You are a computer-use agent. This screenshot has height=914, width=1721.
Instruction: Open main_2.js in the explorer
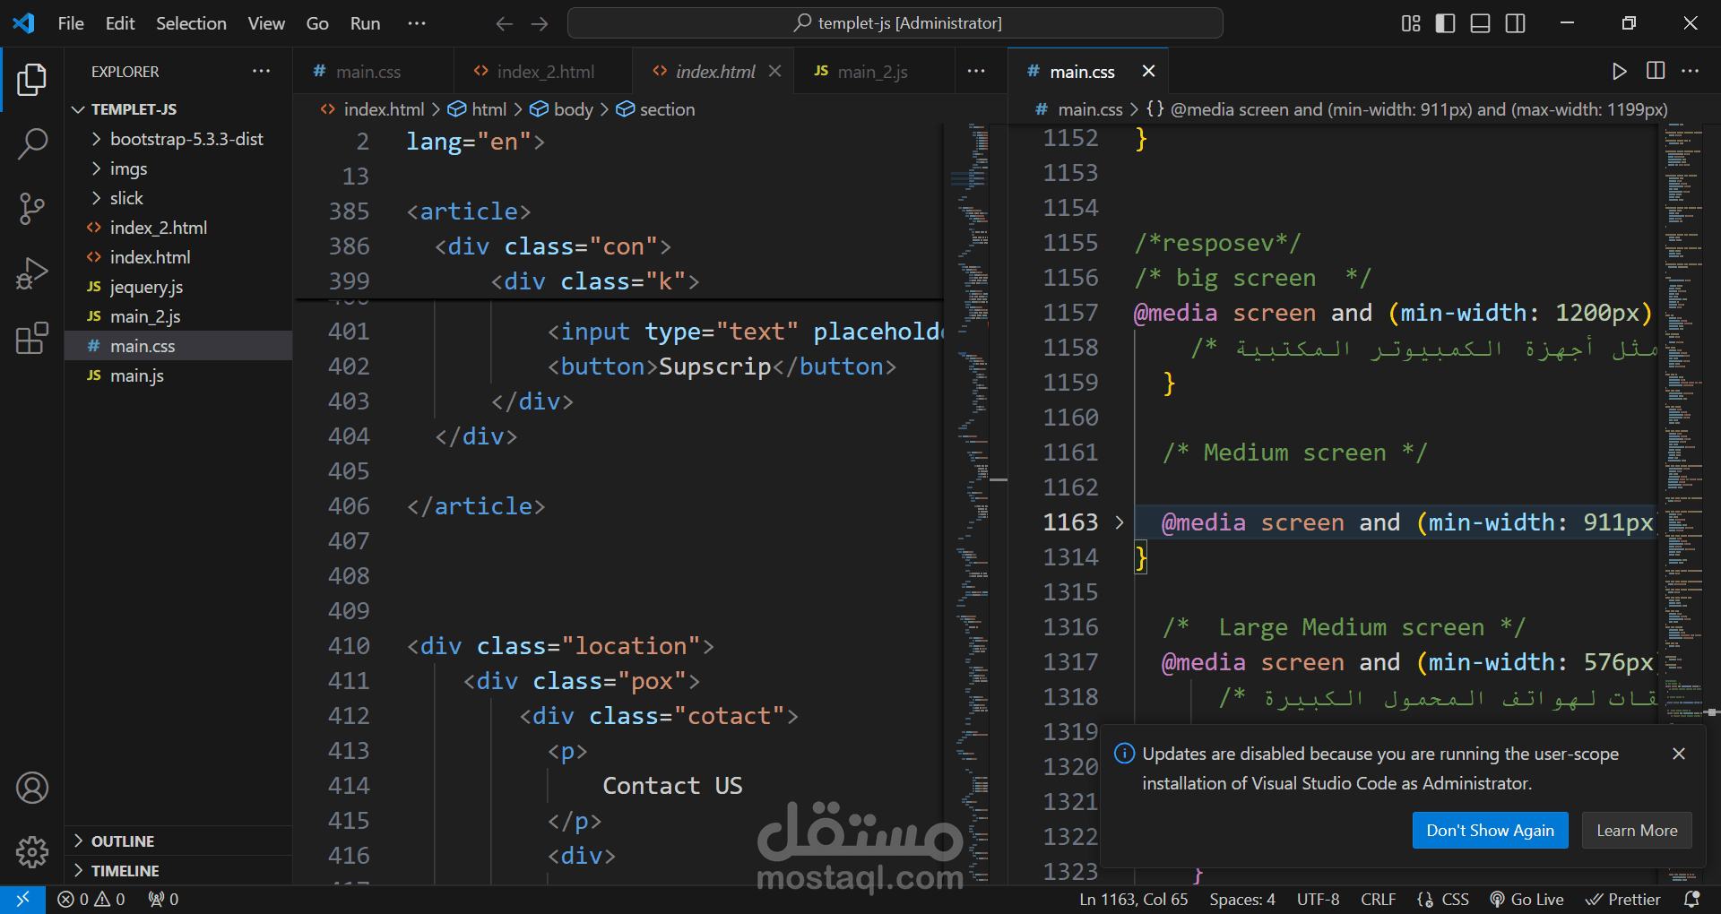(178, 316)
